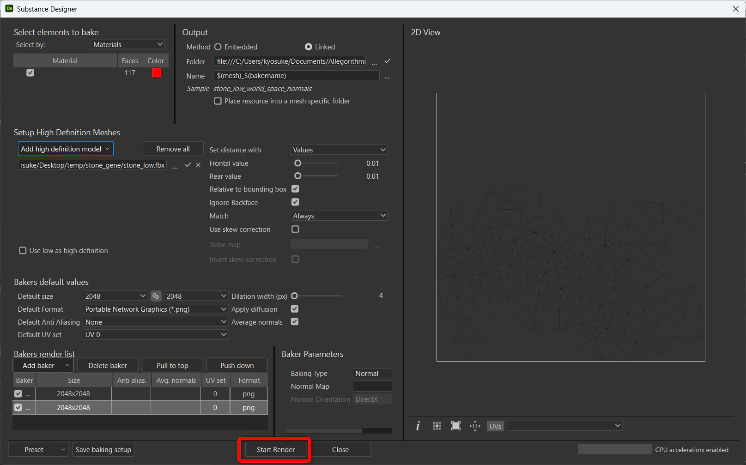This screenshot has width=746, height=465.
Task: Open the Set distance with Values dropdown
Action: [x=340, y=150]
